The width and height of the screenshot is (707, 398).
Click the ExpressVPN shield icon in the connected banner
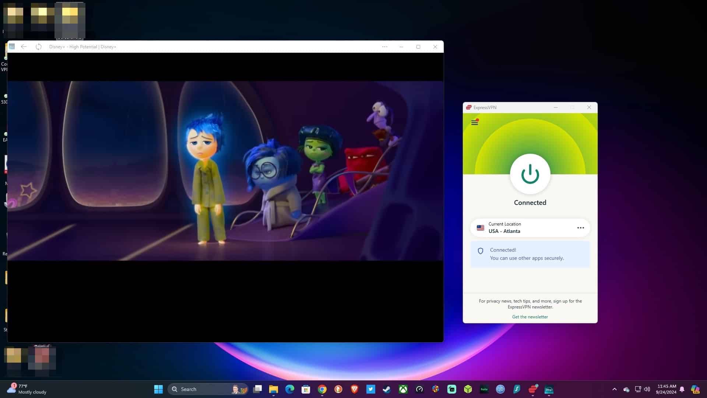481,251
